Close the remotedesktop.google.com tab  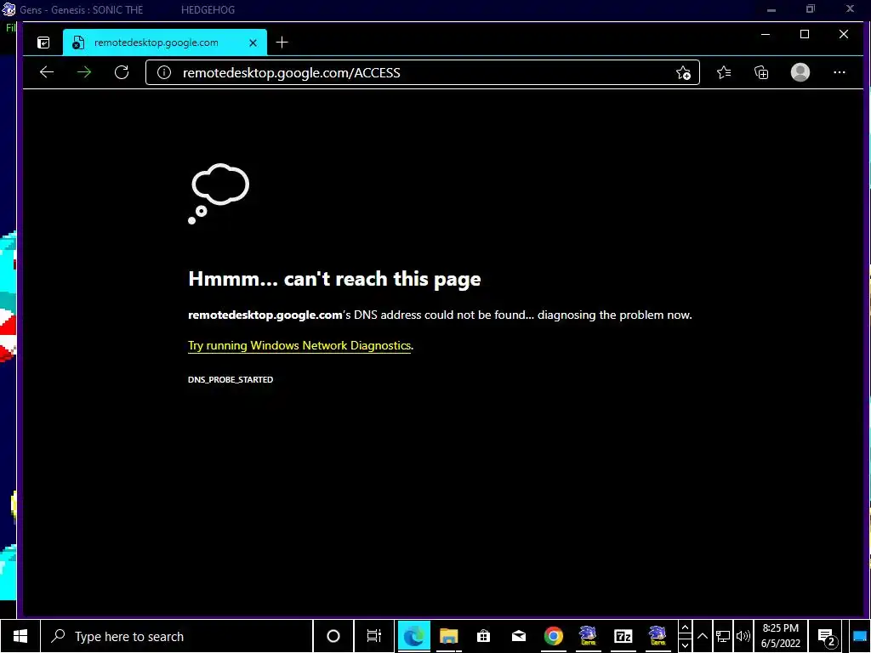(253, 43)
